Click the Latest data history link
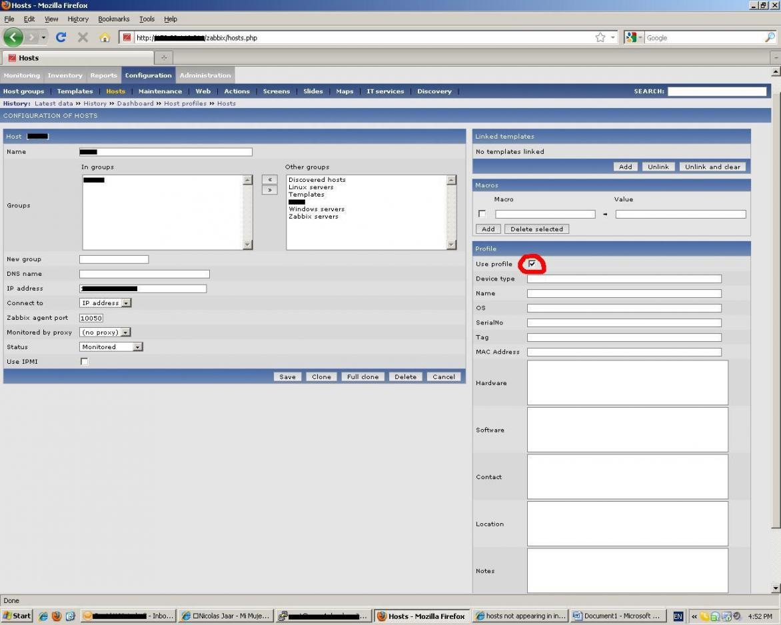Image resolution: width=781 pixels, height=625 pixels. (x=54, y=103)
